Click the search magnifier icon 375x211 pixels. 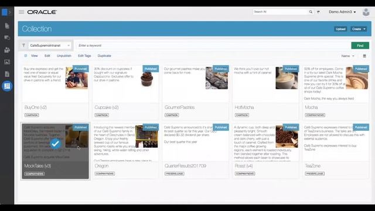[x=311, y=12]
